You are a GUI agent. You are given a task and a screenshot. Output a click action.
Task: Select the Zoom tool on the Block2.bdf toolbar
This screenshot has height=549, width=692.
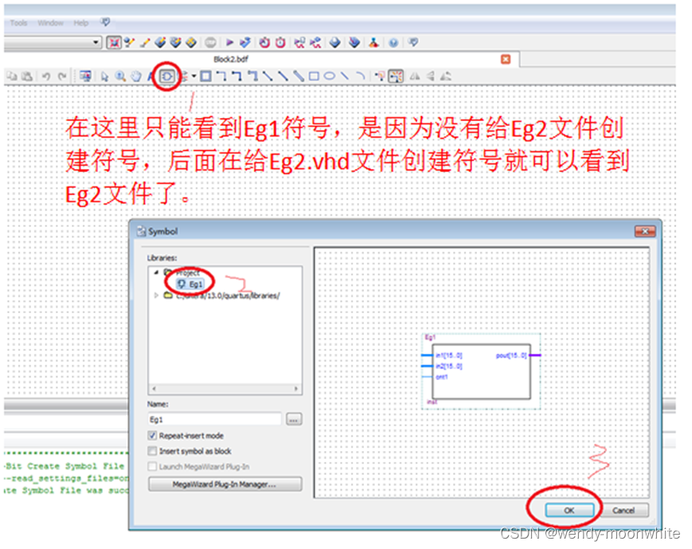point(120,76)
